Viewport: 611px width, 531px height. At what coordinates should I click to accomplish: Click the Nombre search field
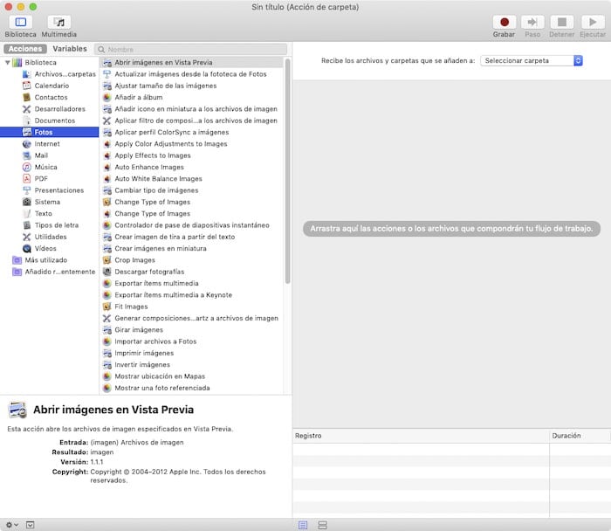pyautogui.click(x=192, y=50)
